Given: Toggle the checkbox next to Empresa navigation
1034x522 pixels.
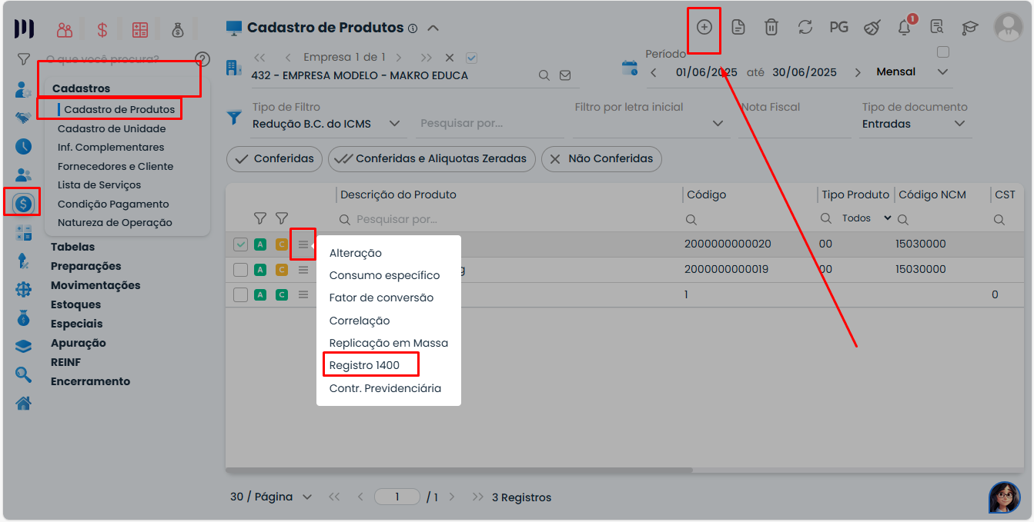Looking at the screenshot, I should [472, 58].
